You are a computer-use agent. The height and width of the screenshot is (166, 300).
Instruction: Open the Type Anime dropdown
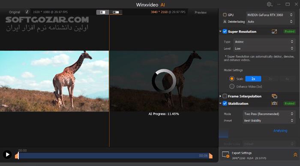[264, 42]
